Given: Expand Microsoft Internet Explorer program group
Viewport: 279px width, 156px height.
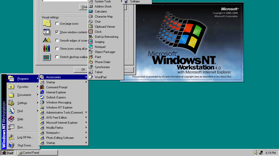Looking at the screenshot, I should point(64,123).
